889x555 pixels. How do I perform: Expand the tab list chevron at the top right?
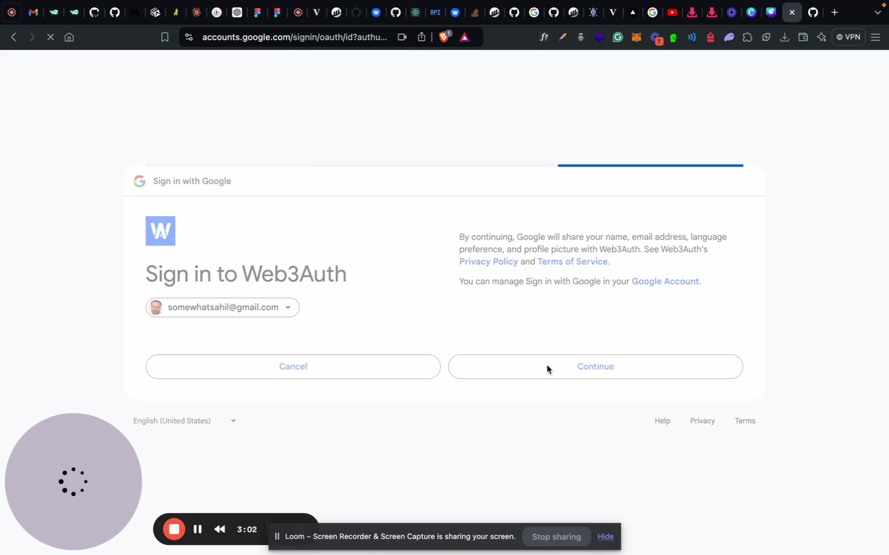[878, 12]
